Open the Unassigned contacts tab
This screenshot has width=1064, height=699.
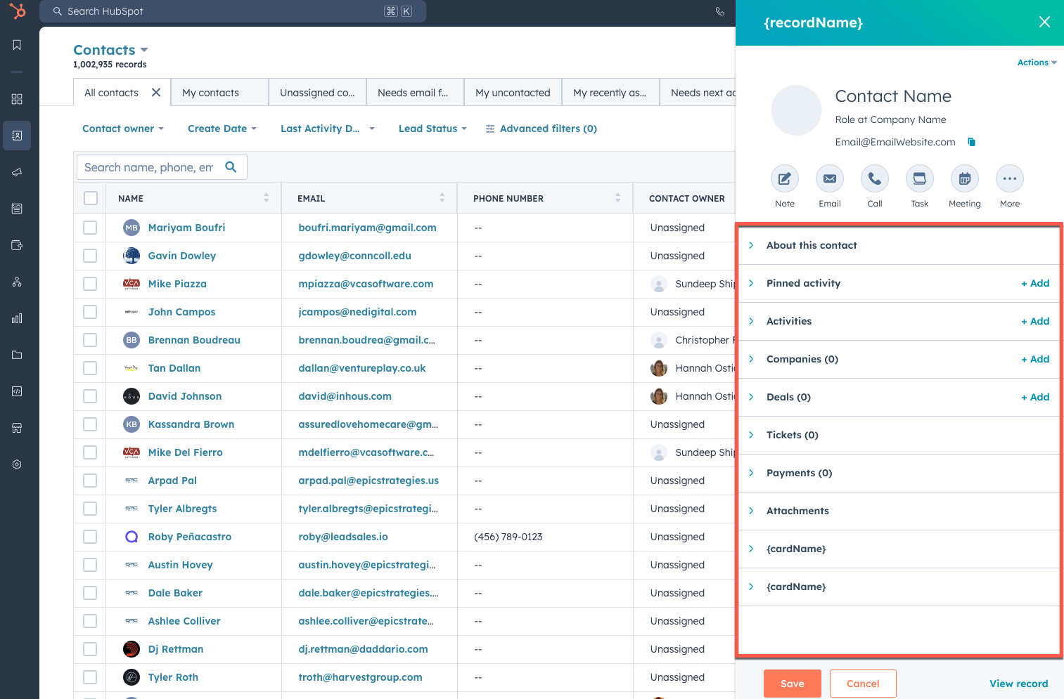pyautogui.click(x=316, y=92)
